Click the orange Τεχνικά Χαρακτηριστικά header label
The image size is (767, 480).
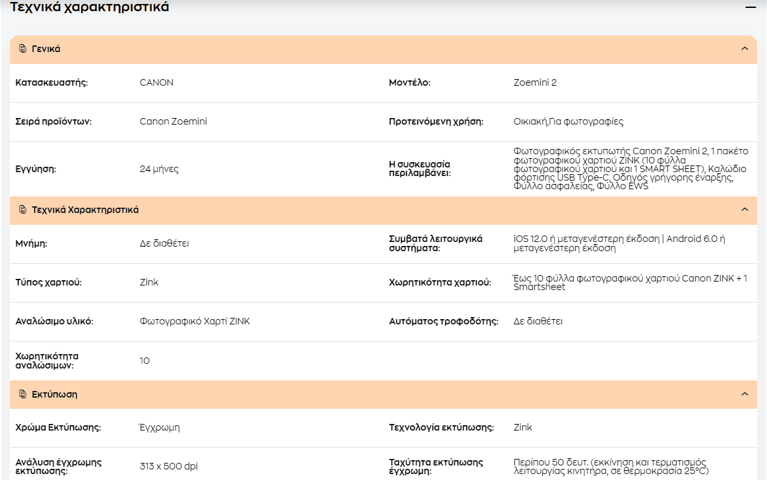(85, 210)
